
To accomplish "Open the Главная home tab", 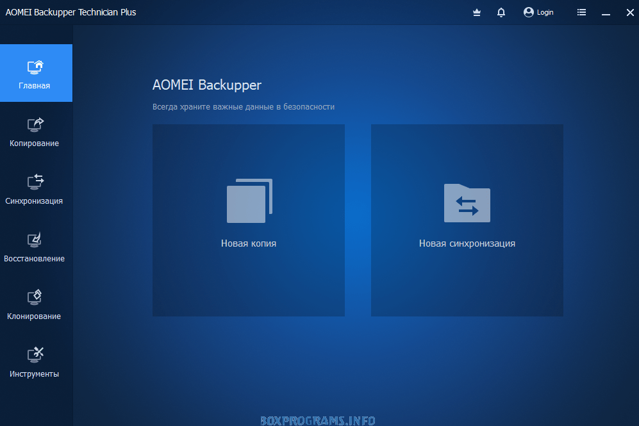I will tap(36, 73).
